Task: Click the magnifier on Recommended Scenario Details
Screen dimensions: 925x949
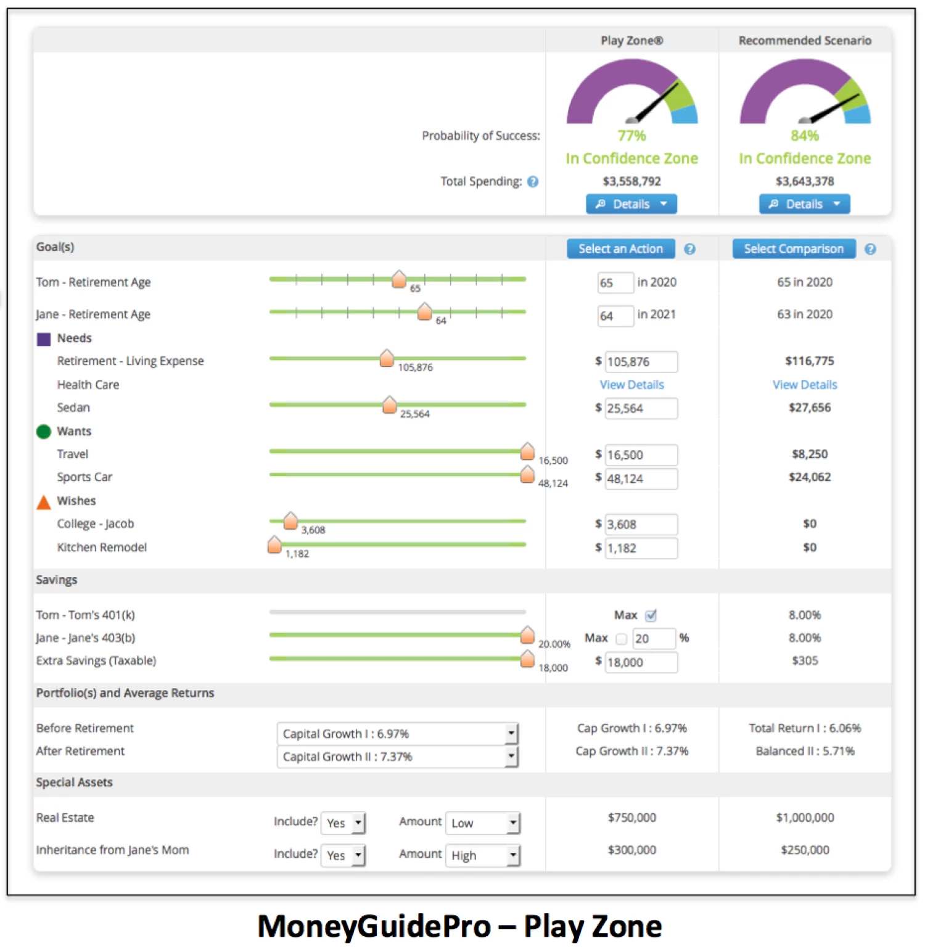Action: point(773,204)
